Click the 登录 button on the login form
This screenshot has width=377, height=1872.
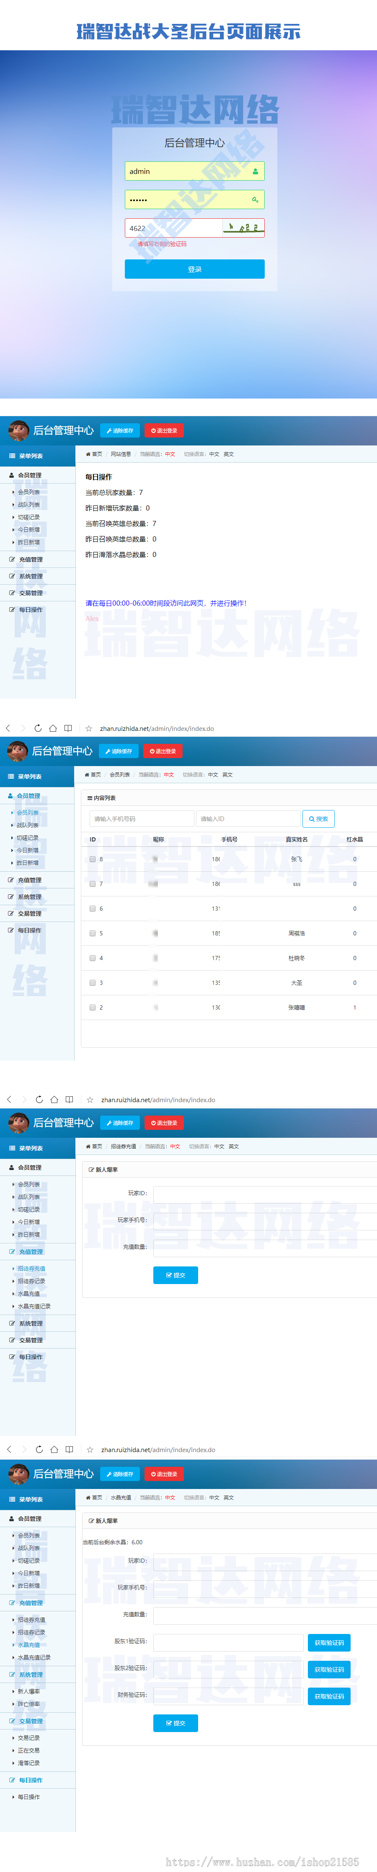195,269
